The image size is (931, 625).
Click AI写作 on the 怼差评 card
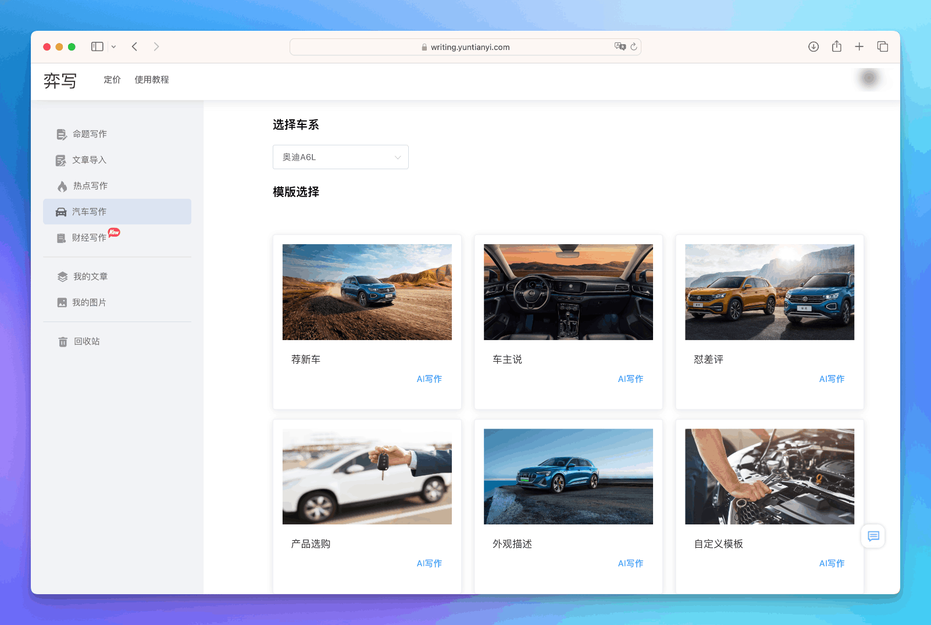click(832, 379)
